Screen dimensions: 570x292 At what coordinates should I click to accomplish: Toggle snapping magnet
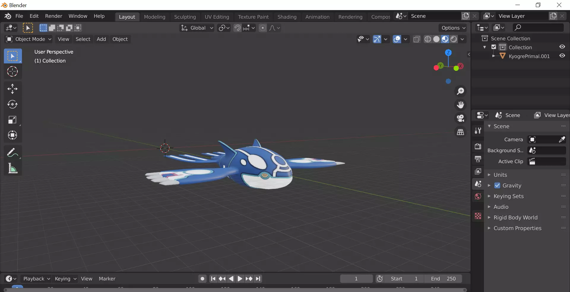click(x=237, y=28)
